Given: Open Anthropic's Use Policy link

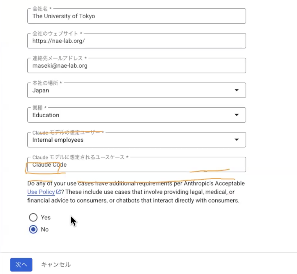Looking at the screenshot, I should click(x=41, y=192).
